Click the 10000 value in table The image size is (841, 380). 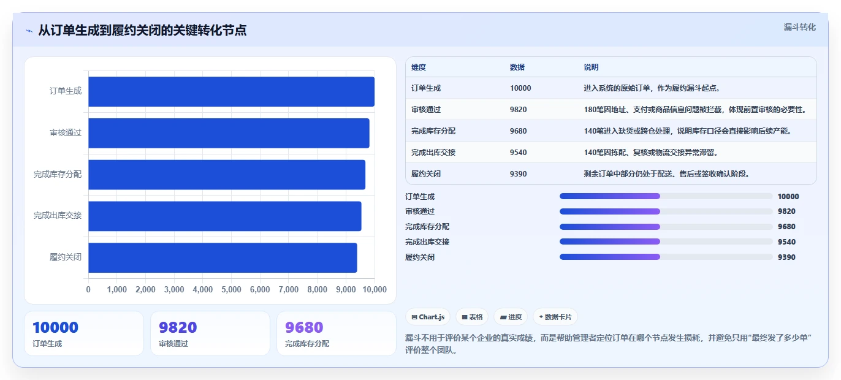tap(520, 88)
